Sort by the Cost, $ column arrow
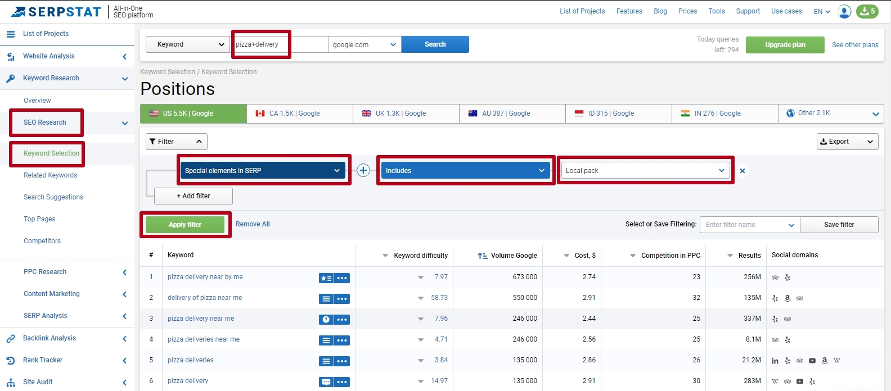The image size is (891, 391). pyautogui.click(x=567, y=256)
